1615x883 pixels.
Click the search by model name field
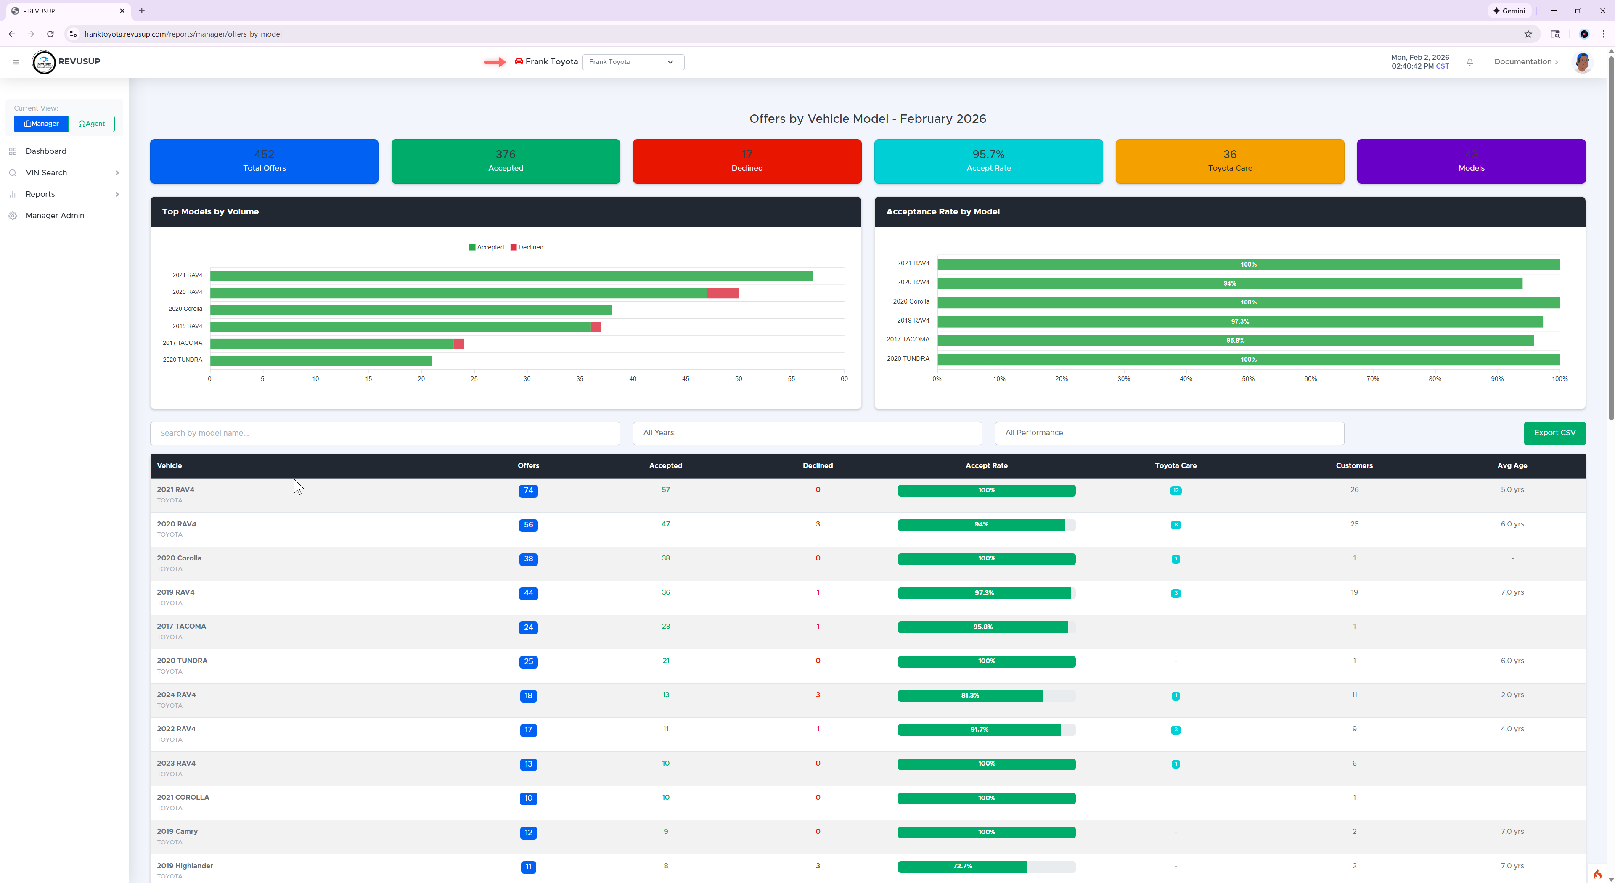(x=384, y=433)
